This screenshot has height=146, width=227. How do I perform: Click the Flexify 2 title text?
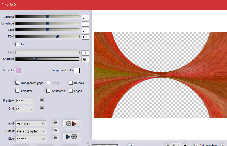(9, 5)
